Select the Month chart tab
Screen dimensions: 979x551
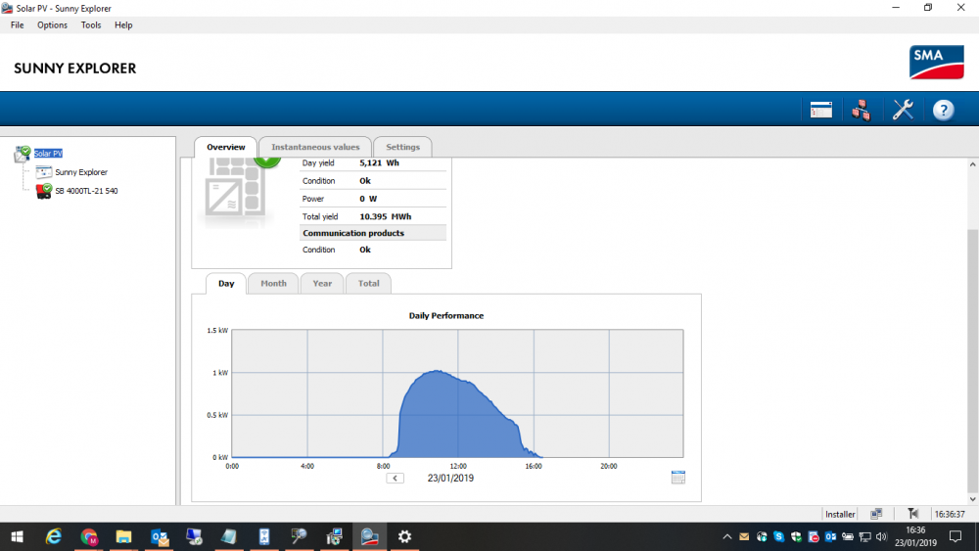273,283
